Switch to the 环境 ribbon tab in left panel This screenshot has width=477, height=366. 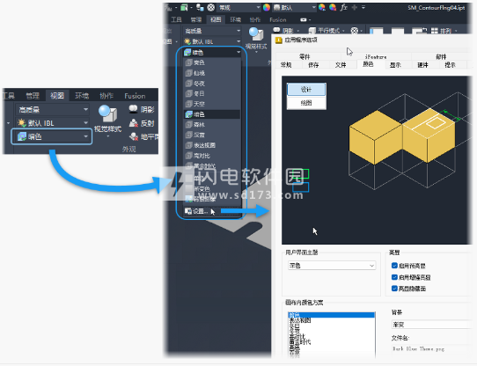tap(82, 96)
